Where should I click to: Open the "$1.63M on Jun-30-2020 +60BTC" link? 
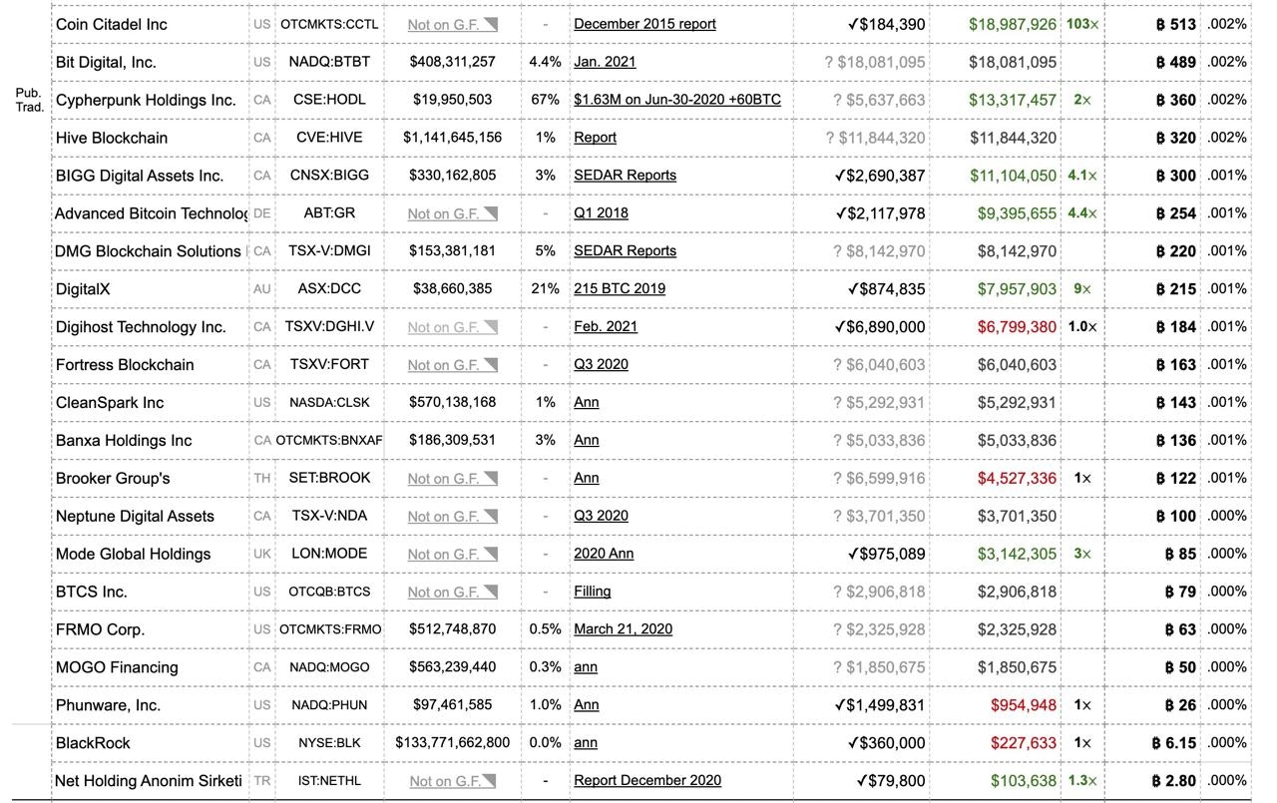click(x=675, y=100)
